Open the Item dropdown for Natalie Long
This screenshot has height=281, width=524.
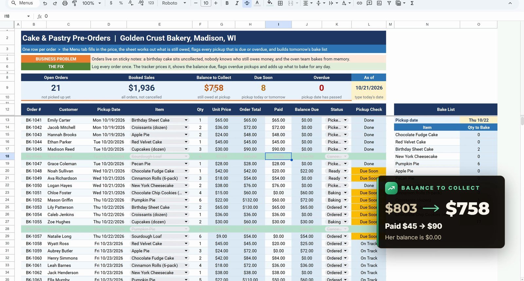(x=186, y=236)
